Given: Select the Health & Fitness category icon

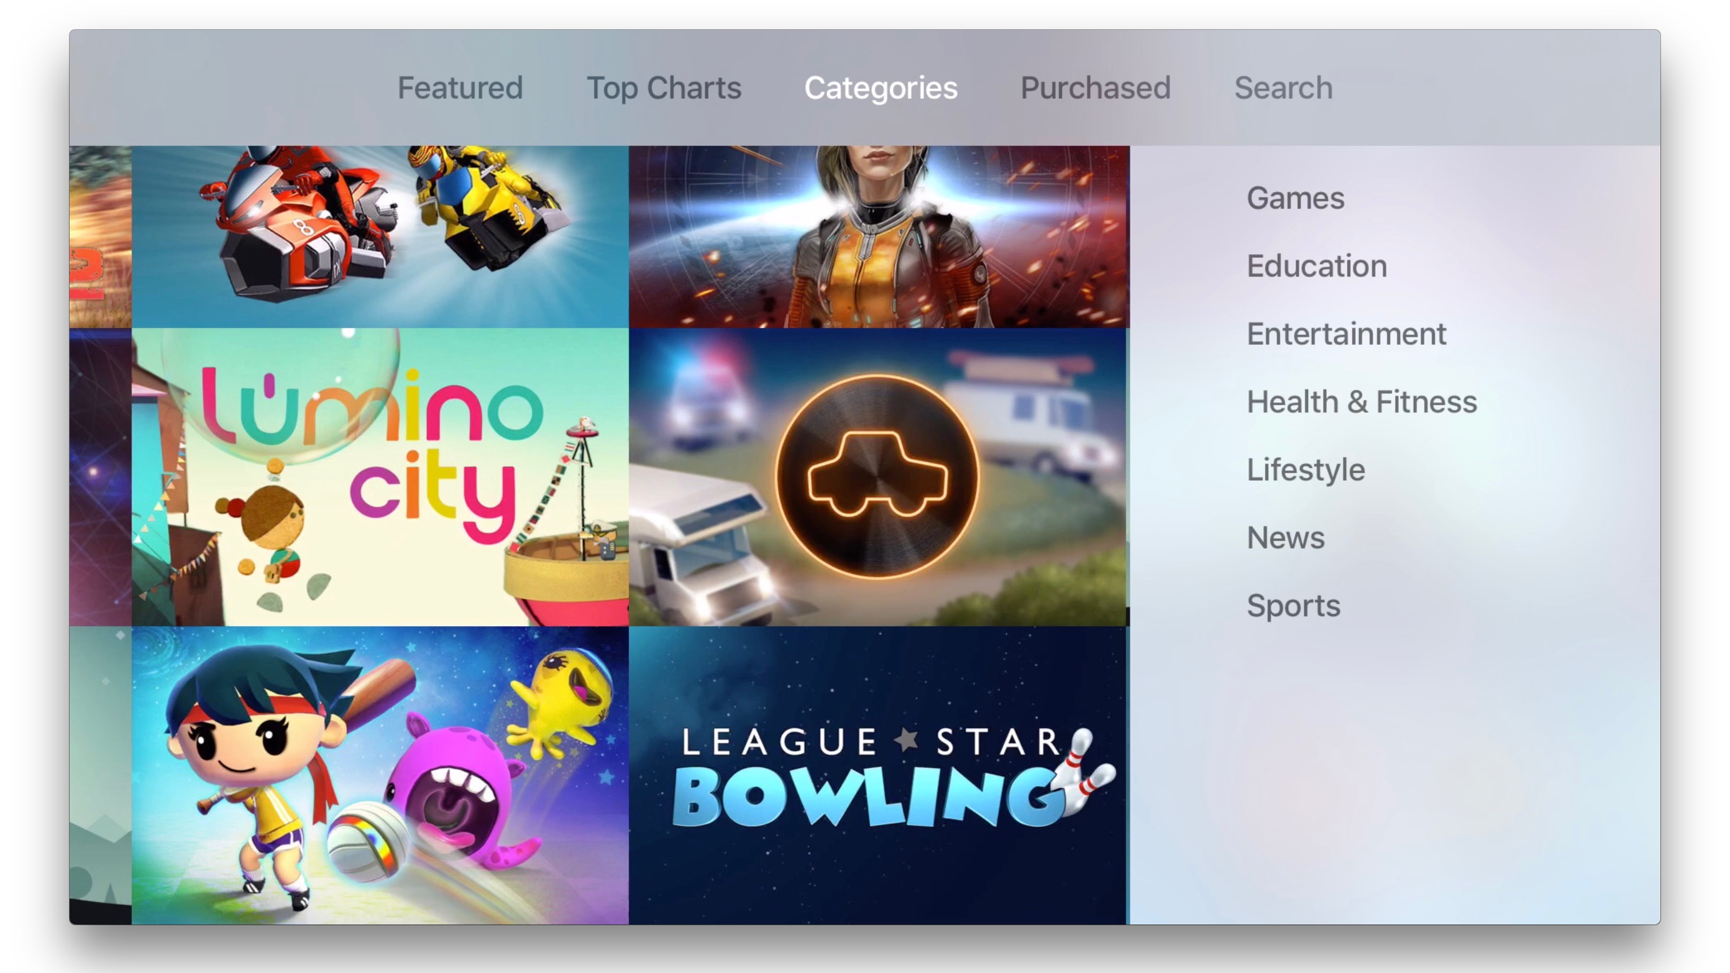Looking at the screenshot, I should point(1360,400).
